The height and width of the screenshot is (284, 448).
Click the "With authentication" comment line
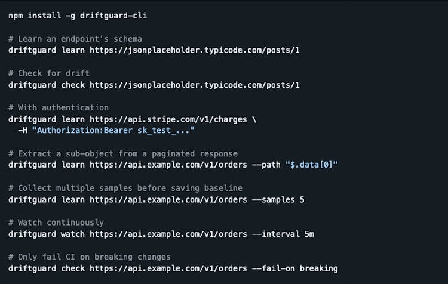coord(59,108)
